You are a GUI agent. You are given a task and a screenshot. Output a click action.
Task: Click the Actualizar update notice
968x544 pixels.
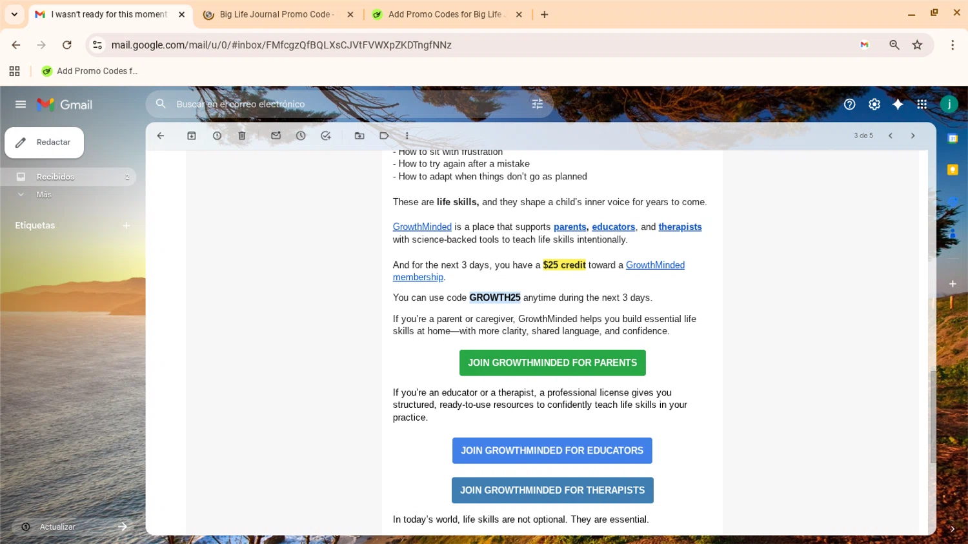(x=74, y=527)
